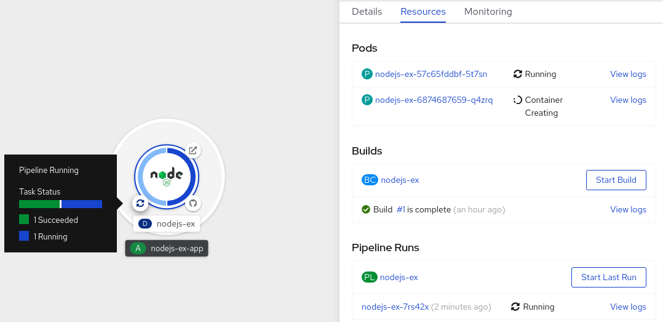Click the Node.js logo in topology
Image resolution: width=663 pixels, height=322 pixels.
[167, 176]
